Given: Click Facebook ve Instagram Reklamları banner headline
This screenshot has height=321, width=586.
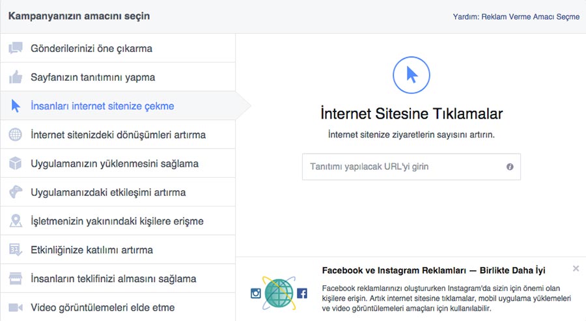Looking at the screenshot, I should tap(434, 270).
